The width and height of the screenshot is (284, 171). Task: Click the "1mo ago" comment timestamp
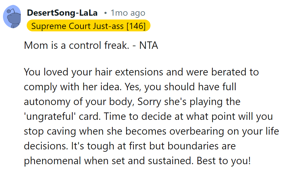tap(128, 13)
